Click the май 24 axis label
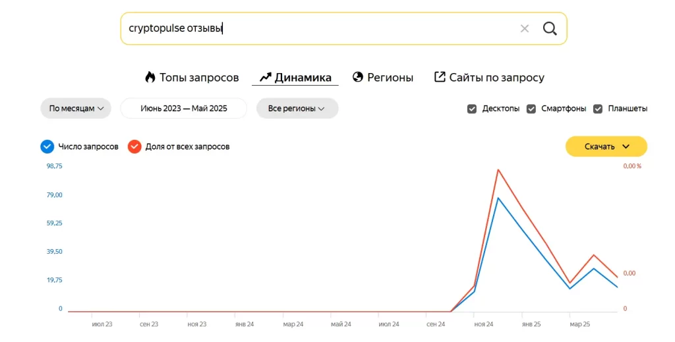The height and width of the screenshot is (342, 675). pos(341,324)
